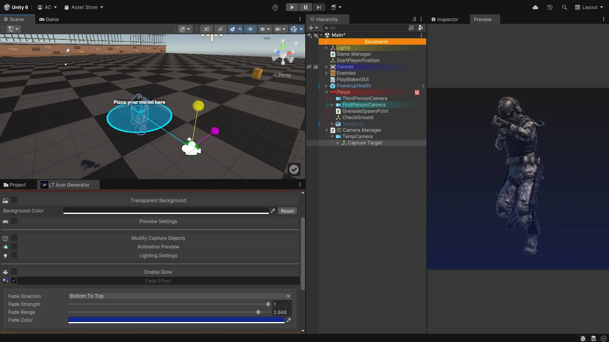609x342 pixels.
Task: Uncheck the Fade Effect checkbox
Action: (x=14, y=281)
